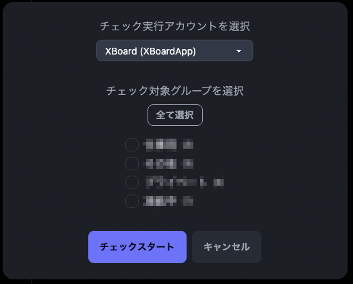Click the チェック実行アカウントを選択 heading
Image resolution: width=353 pixels, height=284 pixels.
point(175,26)
